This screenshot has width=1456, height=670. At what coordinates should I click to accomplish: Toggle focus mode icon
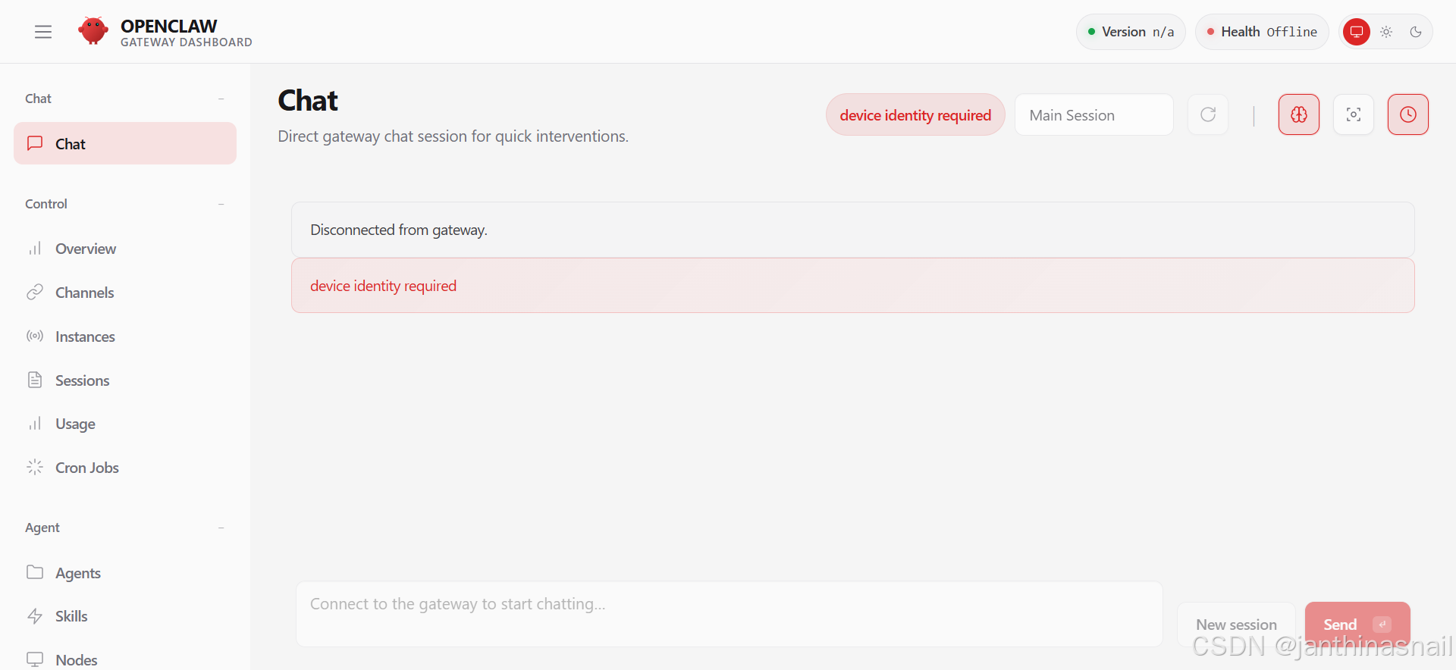click(1354, 114)
